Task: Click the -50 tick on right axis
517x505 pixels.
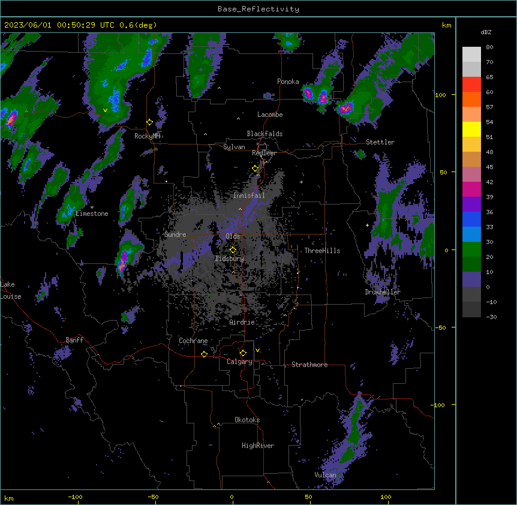Action: pos(440,327)
